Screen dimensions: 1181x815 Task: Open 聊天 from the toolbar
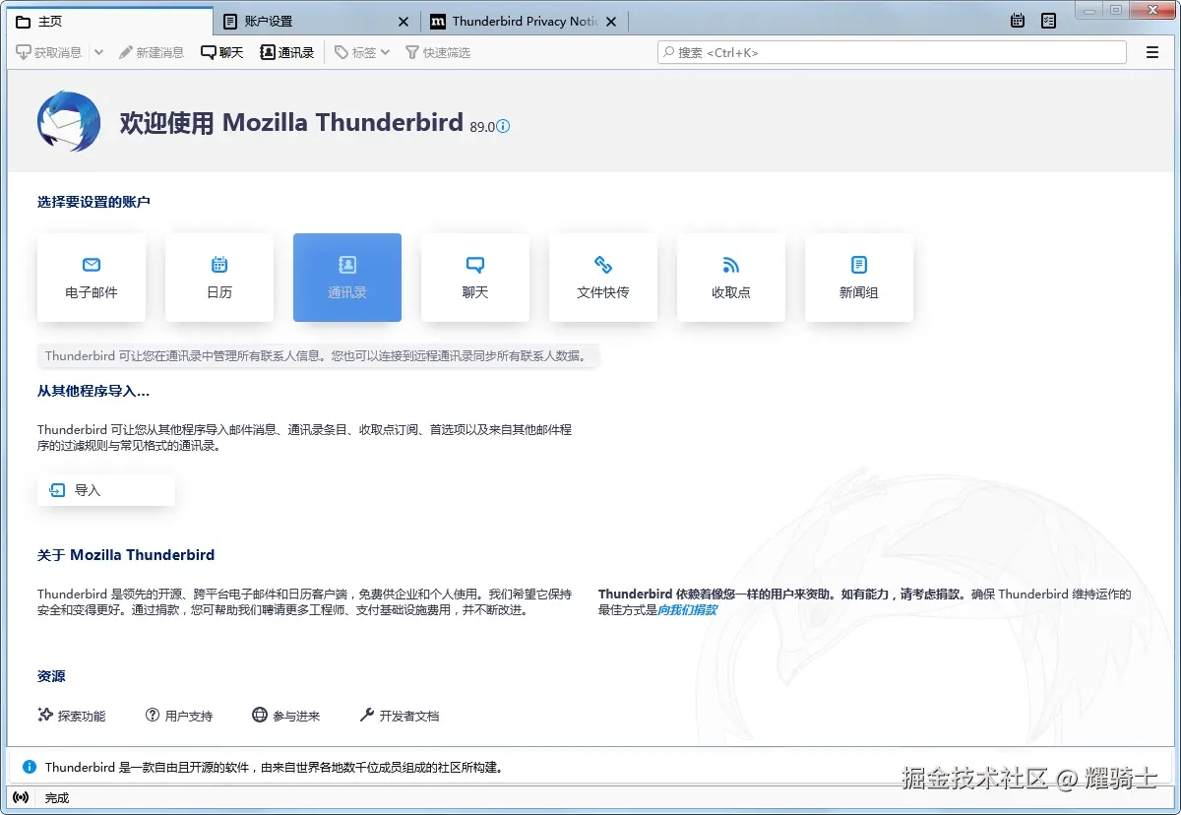(222, 52)
